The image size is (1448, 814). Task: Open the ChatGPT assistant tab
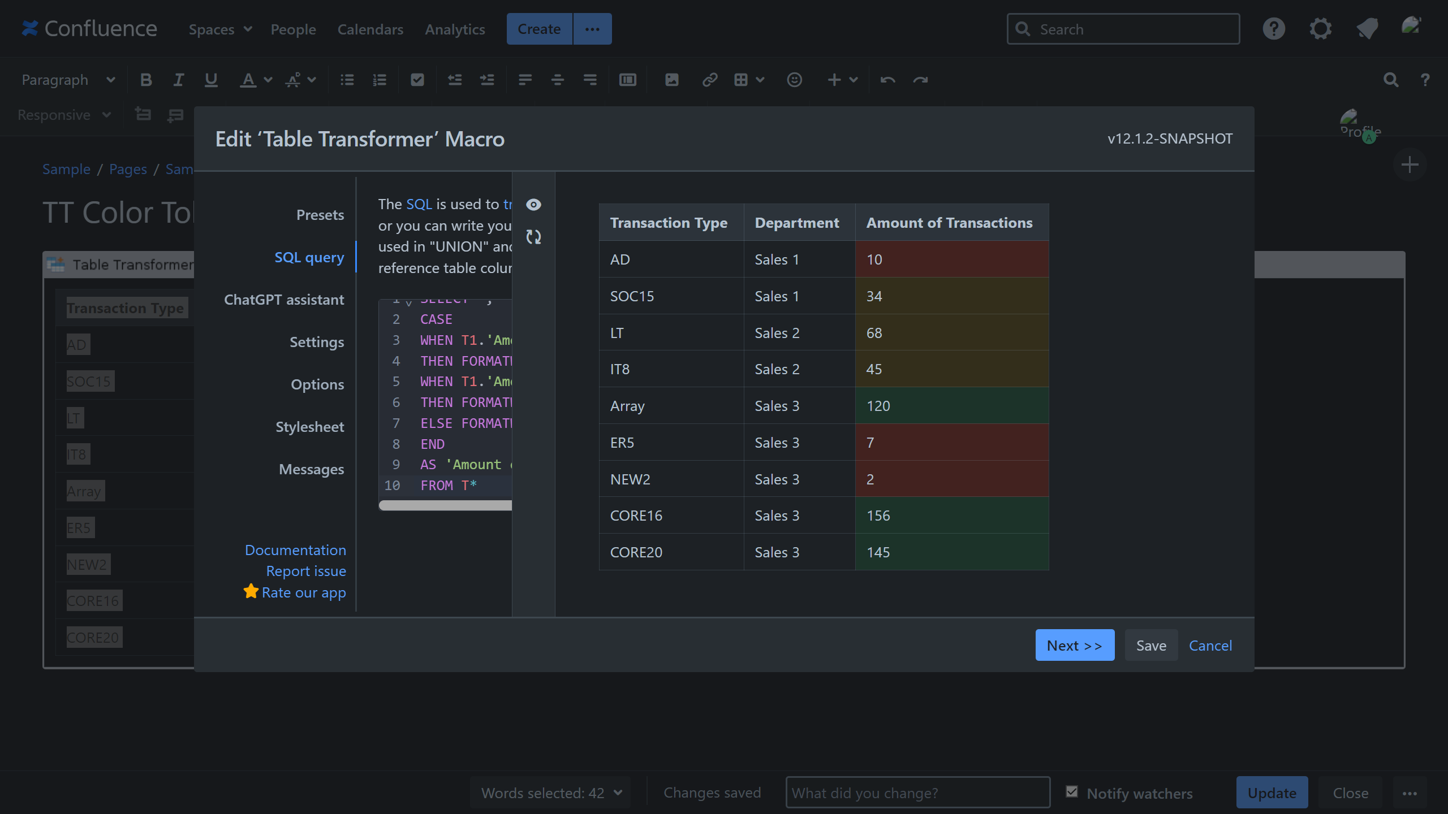click(284, 300)
